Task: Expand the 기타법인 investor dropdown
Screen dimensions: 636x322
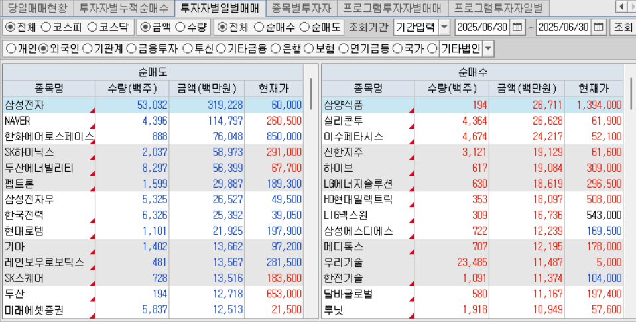Action: 488,49
